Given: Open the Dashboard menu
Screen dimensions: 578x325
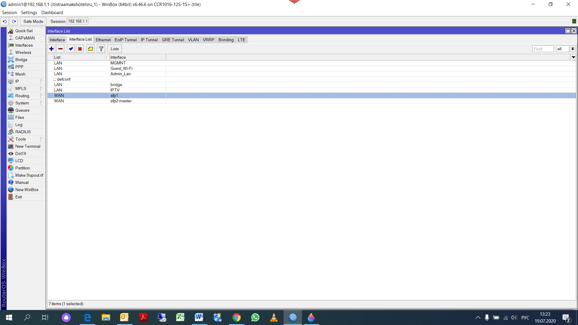Looking at the screenshot, I should (x=52, y=13).
